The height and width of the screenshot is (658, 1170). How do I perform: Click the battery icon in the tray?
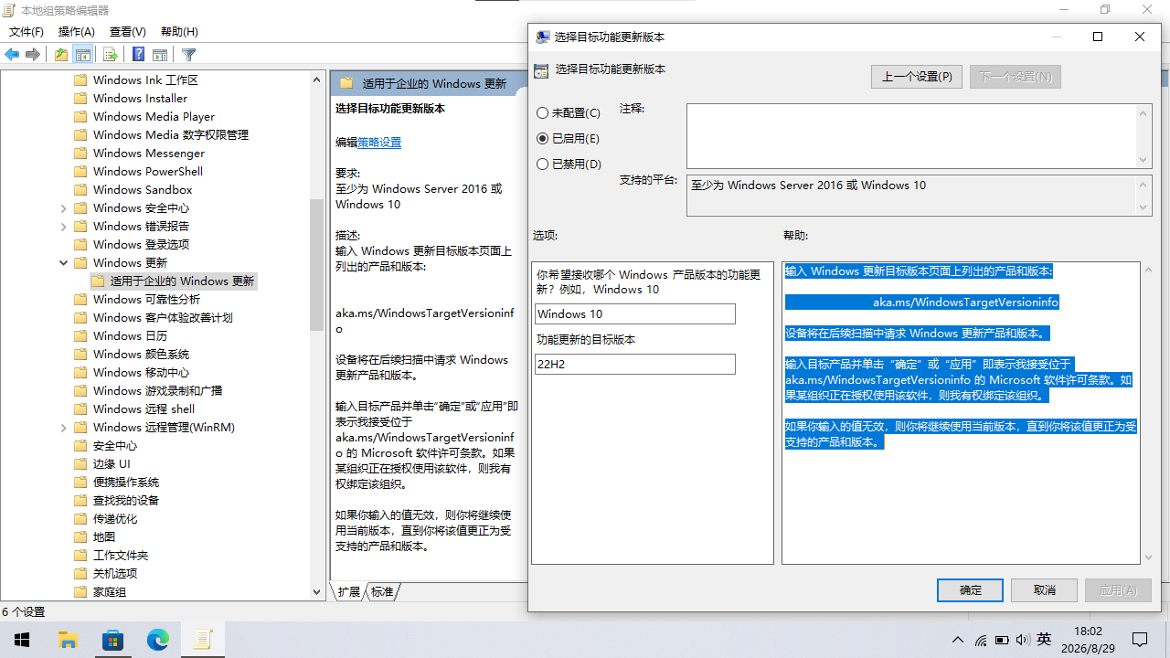(1002, 640)
